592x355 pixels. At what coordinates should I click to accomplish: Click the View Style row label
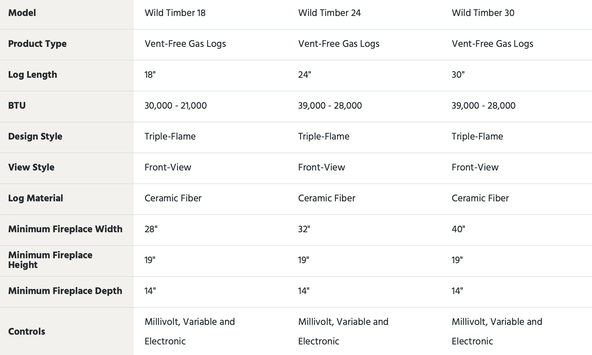31,167
